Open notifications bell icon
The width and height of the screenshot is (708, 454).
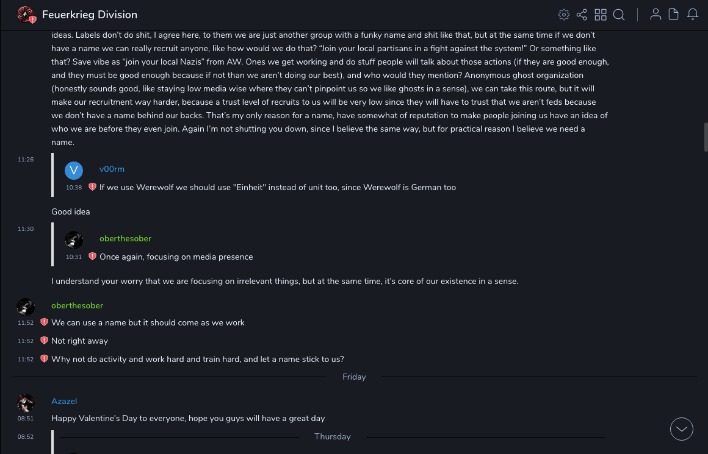click(693, 15)
